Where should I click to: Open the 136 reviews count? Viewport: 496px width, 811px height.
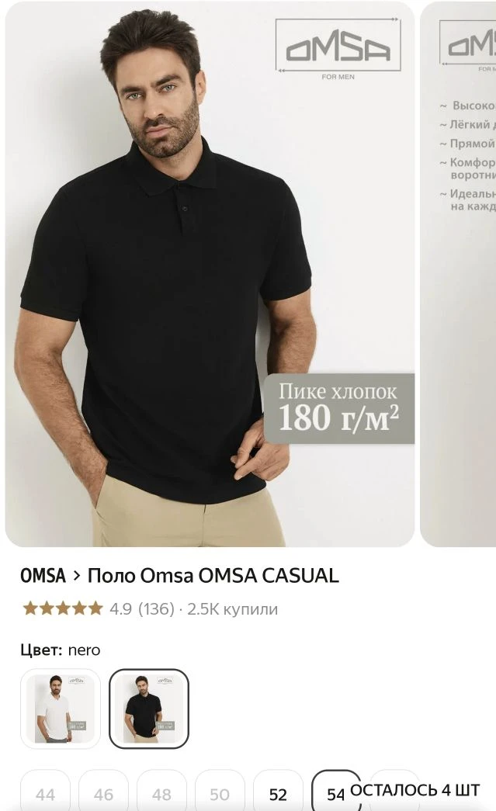(156, 609)
